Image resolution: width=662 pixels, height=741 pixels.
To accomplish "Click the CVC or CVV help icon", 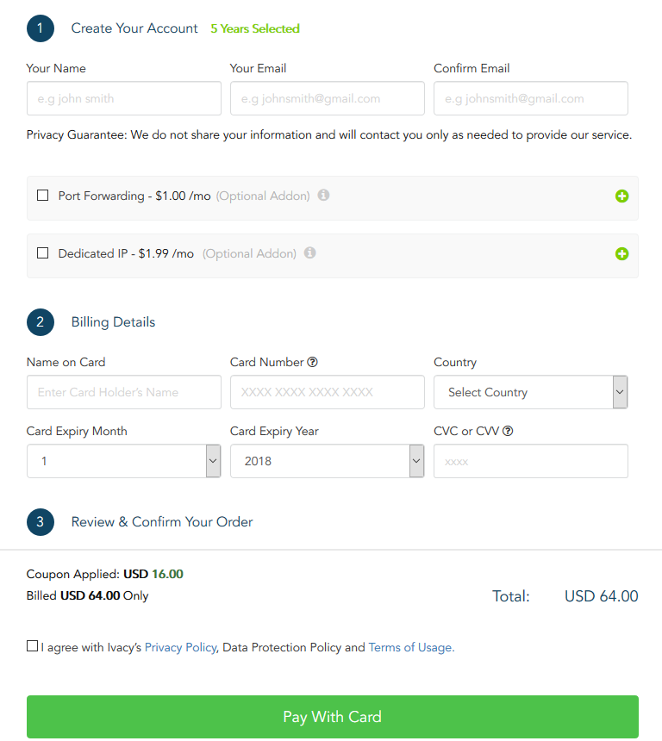I will (508, 431).
